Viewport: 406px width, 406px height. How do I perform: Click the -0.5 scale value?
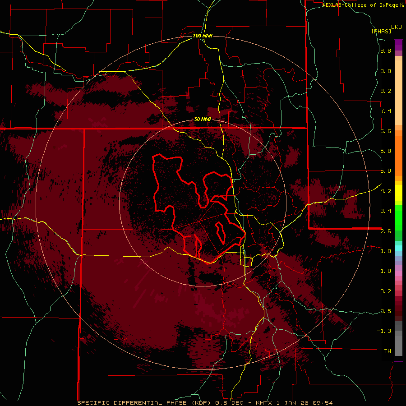pos(384,311)
